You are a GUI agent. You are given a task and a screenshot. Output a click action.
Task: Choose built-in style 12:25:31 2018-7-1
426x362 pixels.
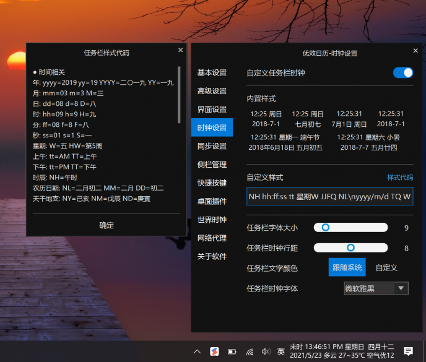click(x=391, y=119)
